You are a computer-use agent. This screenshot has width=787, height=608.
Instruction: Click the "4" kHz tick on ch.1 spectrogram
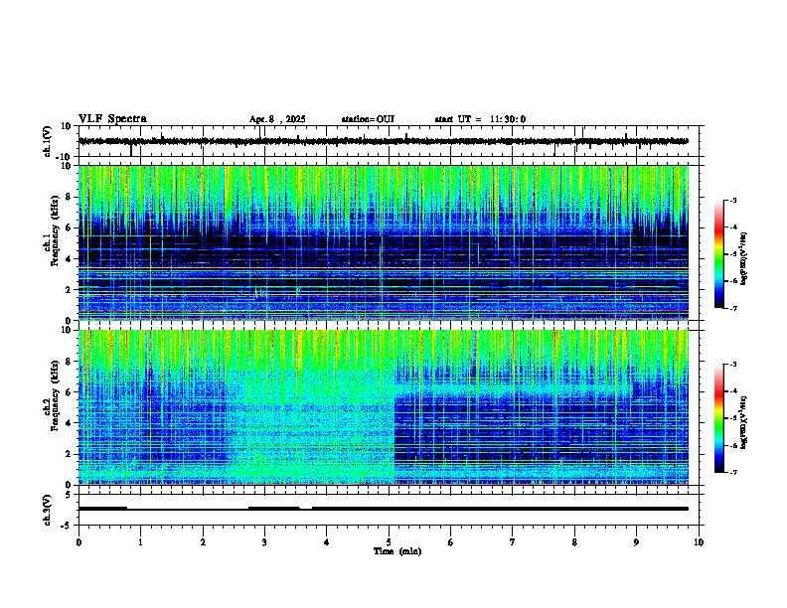pos(69,259)
